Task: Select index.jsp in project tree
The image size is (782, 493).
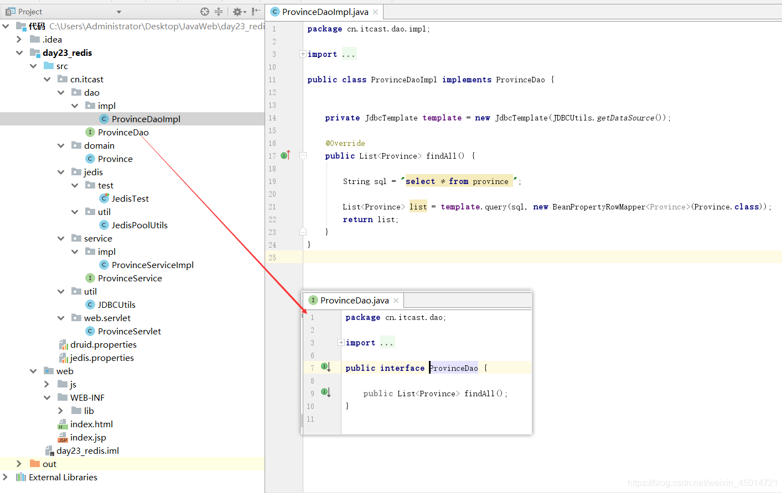Action: [x=88, y=437]
